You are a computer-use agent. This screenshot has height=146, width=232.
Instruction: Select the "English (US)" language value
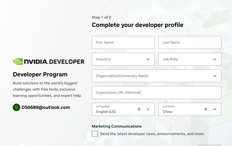coord(106,112)
